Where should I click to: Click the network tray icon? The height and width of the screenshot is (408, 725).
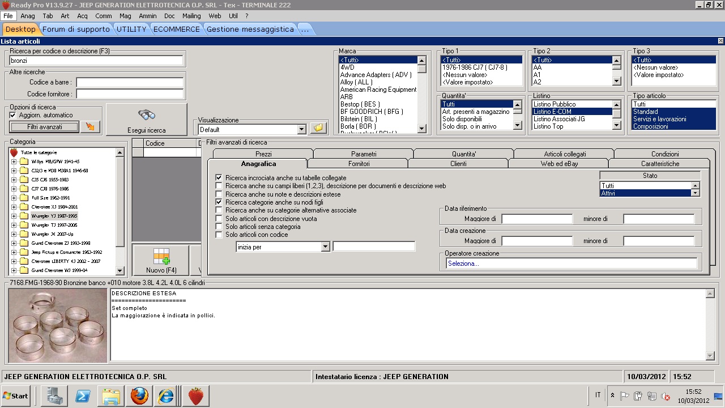[652, 396]
